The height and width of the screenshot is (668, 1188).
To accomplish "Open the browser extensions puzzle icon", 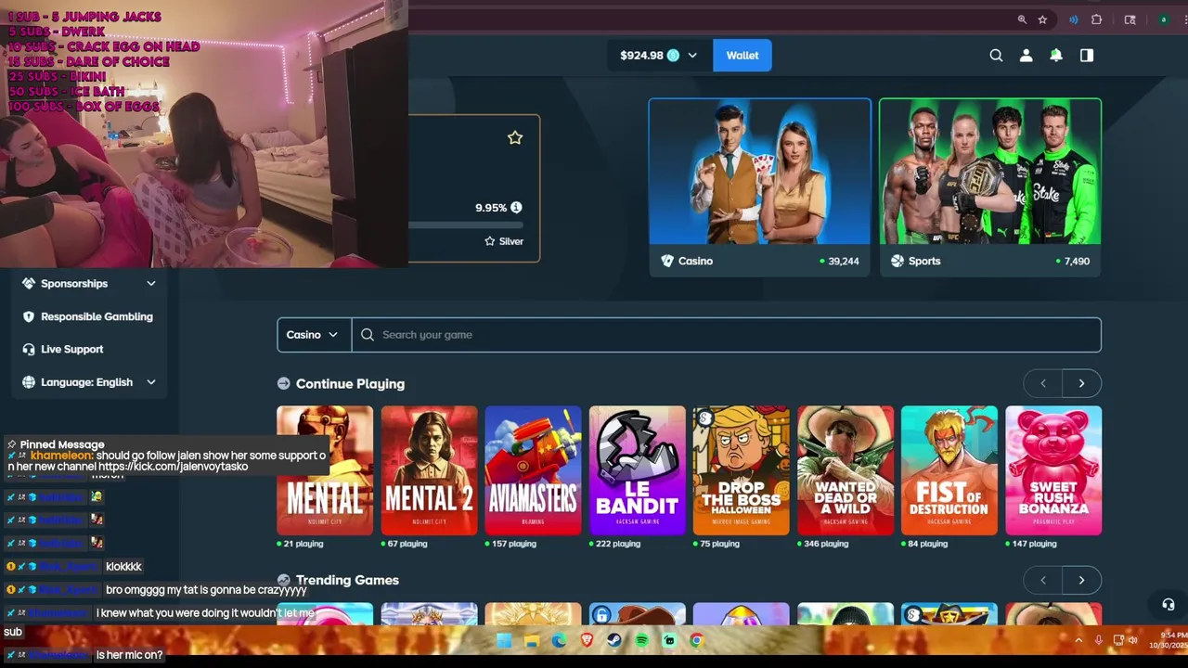I will pos(1096,19).
